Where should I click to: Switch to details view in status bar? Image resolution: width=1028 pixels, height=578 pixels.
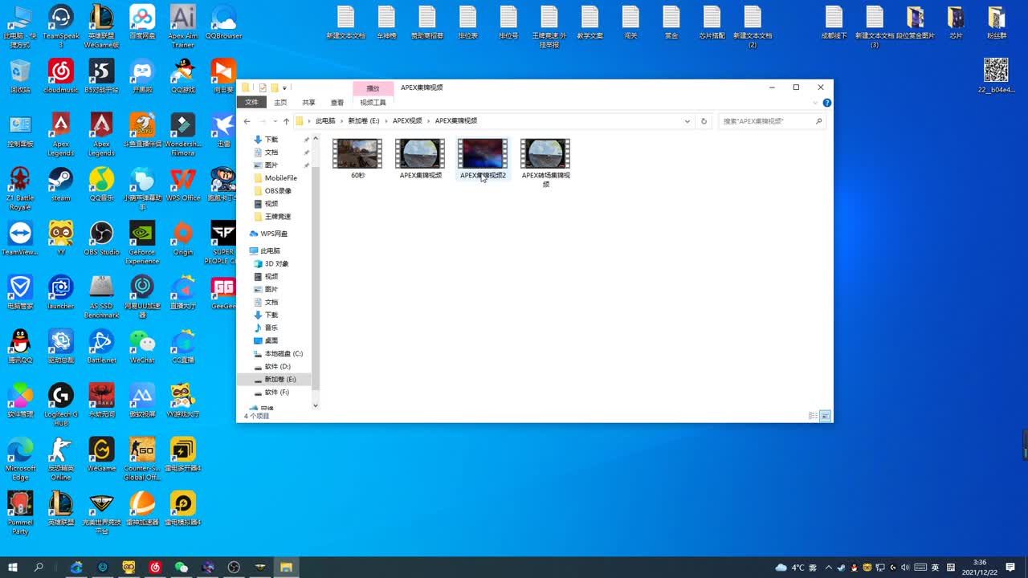click(813, 416)
